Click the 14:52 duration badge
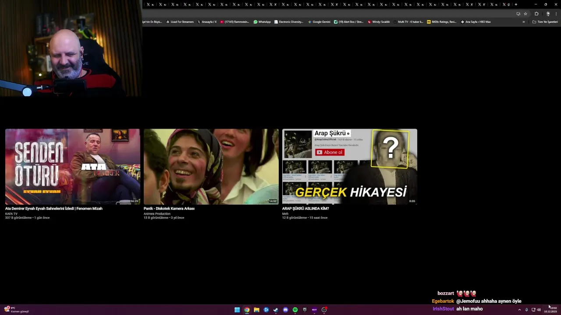The height and width of the screenshot is (315, 561). pyautogui.click(x=273, y=201)
